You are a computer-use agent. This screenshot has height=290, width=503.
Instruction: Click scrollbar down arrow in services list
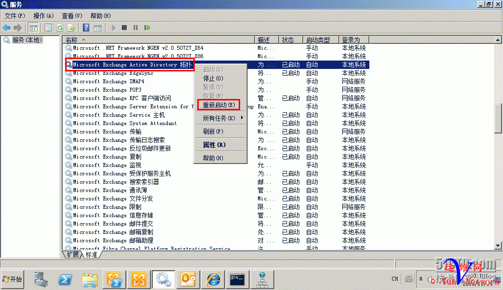tap(498, 246)
